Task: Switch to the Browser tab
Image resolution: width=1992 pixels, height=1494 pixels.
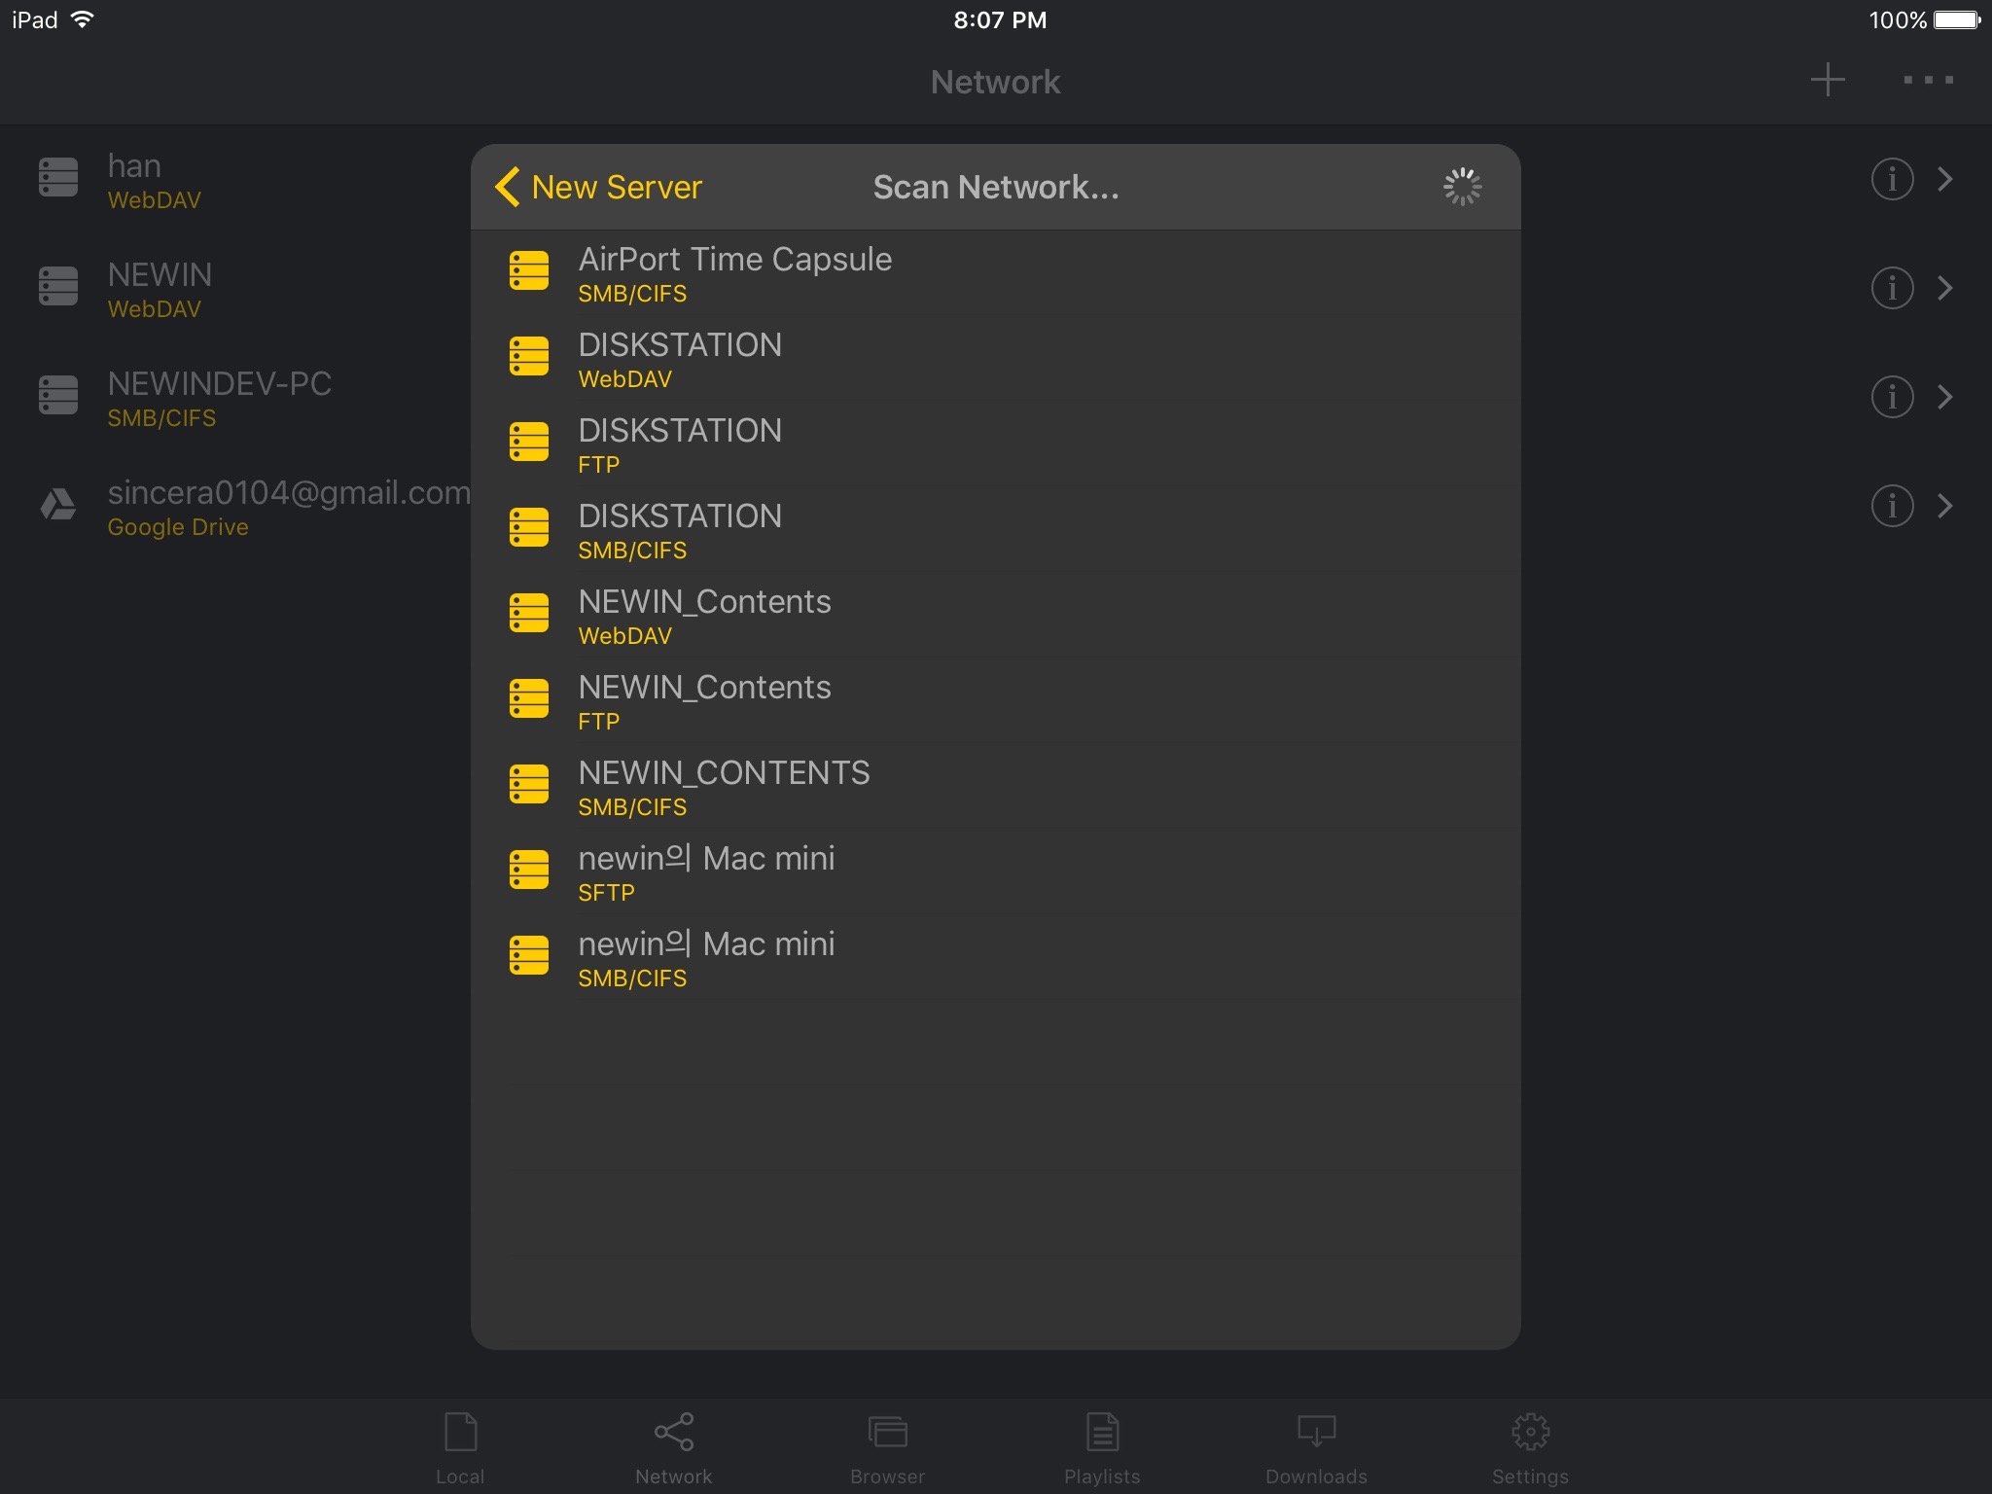Action: coord(887,1447)
